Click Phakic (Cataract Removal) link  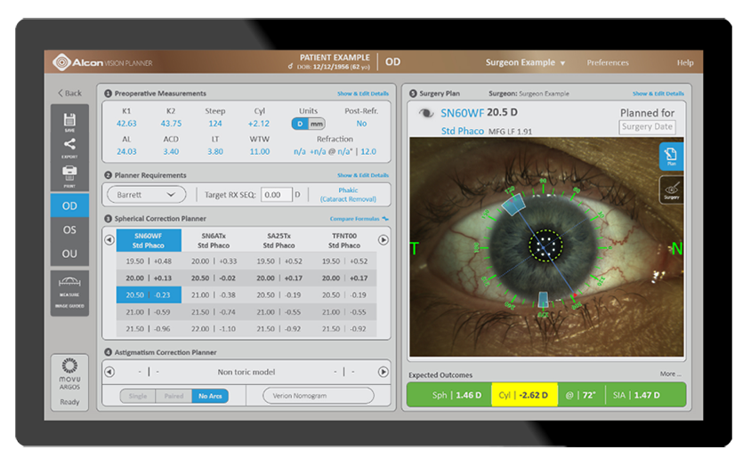tap(348, 195)
